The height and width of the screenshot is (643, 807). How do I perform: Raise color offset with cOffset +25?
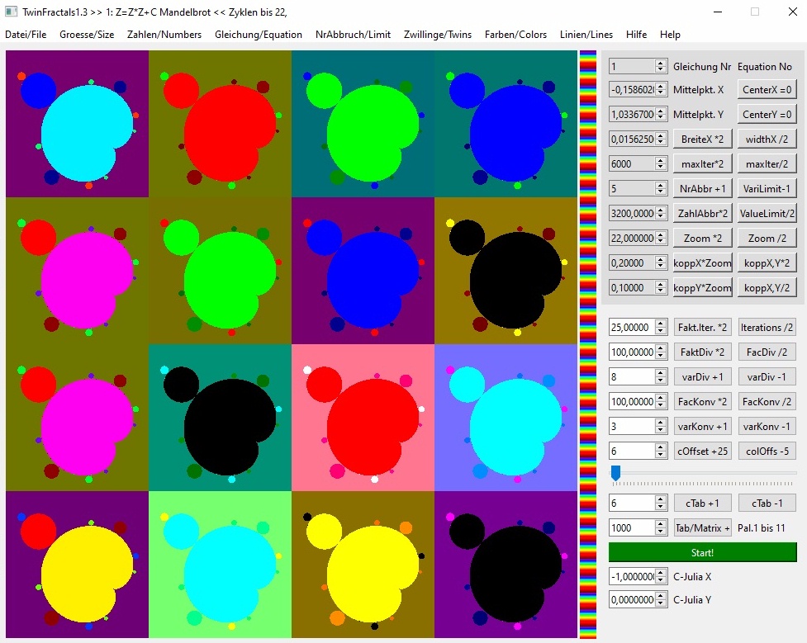point(703,452)
